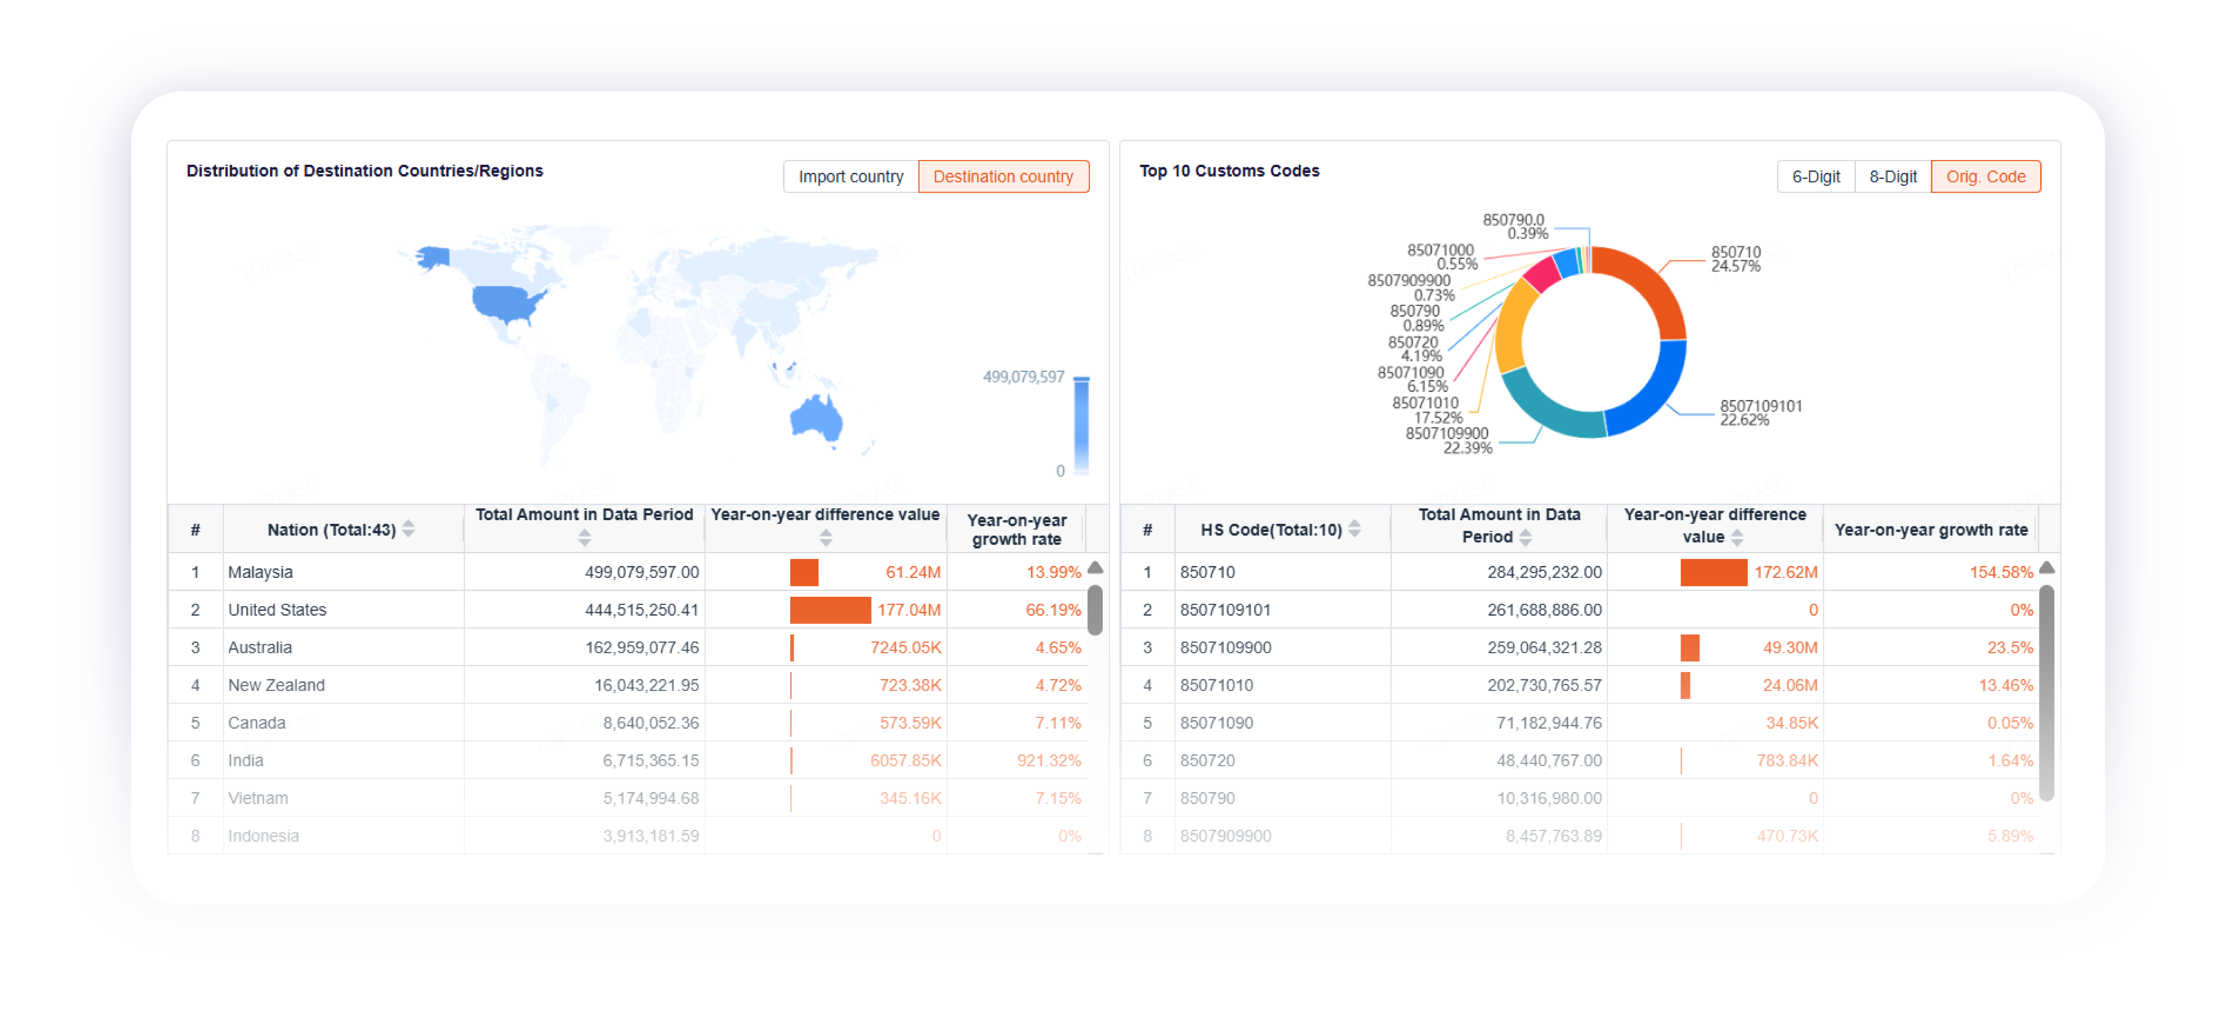Sort Total Amount in Data Period, nations table
Viewport: 2236px width, 1015px height.
584,538
